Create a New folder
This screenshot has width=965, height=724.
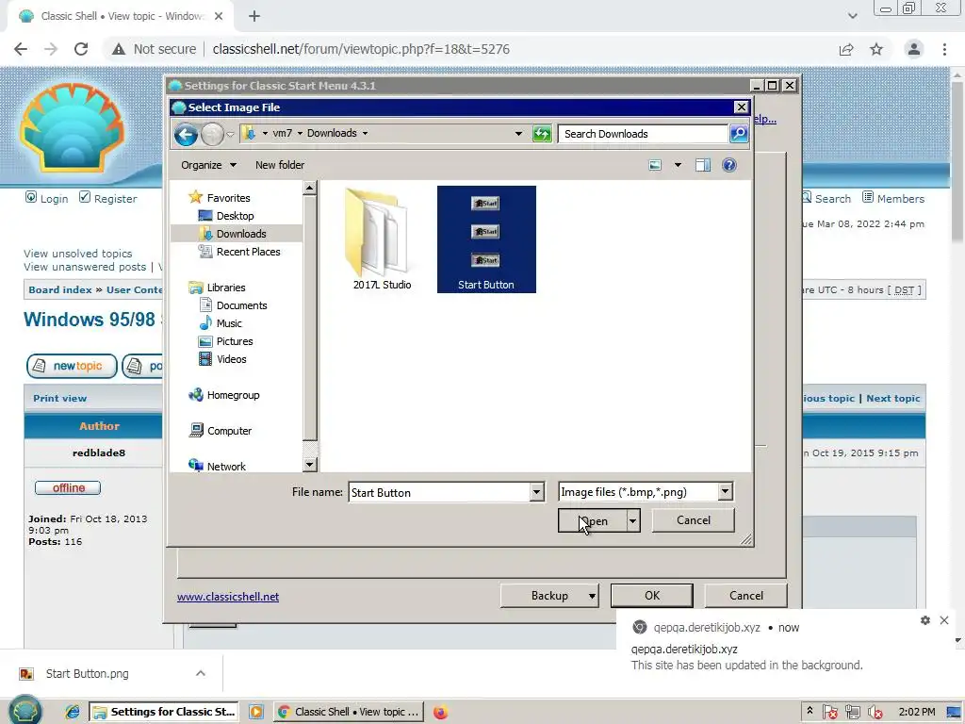pos(279,165)
